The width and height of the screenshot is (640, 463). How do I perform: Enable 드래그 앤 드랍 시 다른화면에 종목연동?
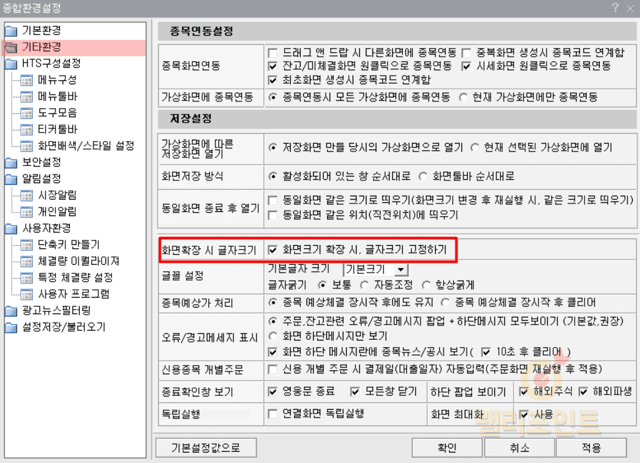273,52
